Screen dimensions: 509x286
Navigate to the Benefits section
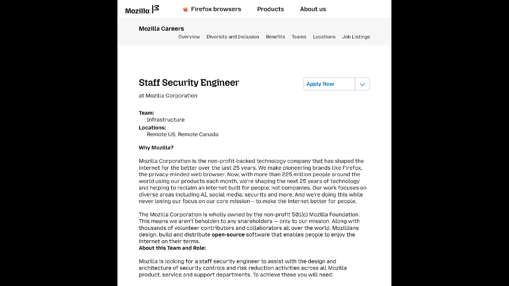[x=275, y=37]
